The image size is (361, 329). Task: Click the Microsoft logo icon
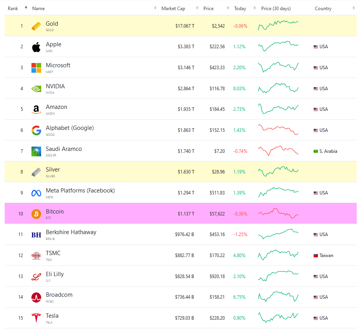[x=36, y=68]
